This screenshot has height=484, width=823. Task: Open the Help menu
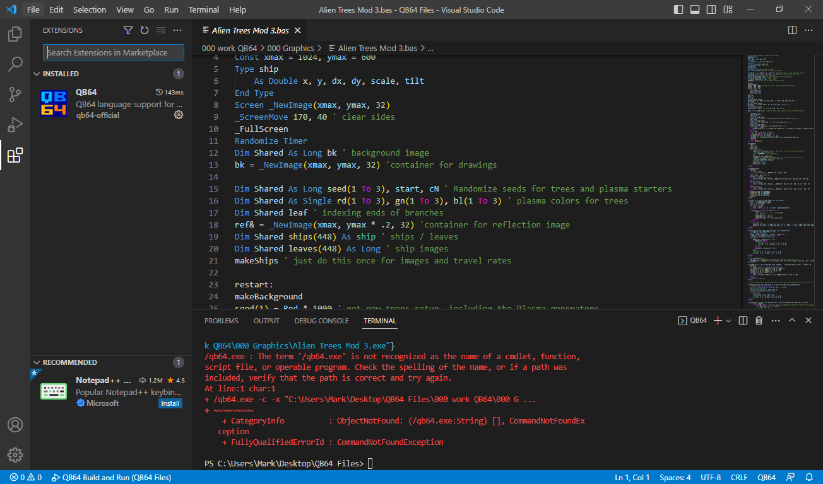238,9
